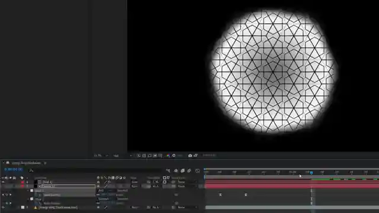Click the gray energy ring layer bar in timeline
The height and width of the screenshot is (213, 379).
(292, 208)
